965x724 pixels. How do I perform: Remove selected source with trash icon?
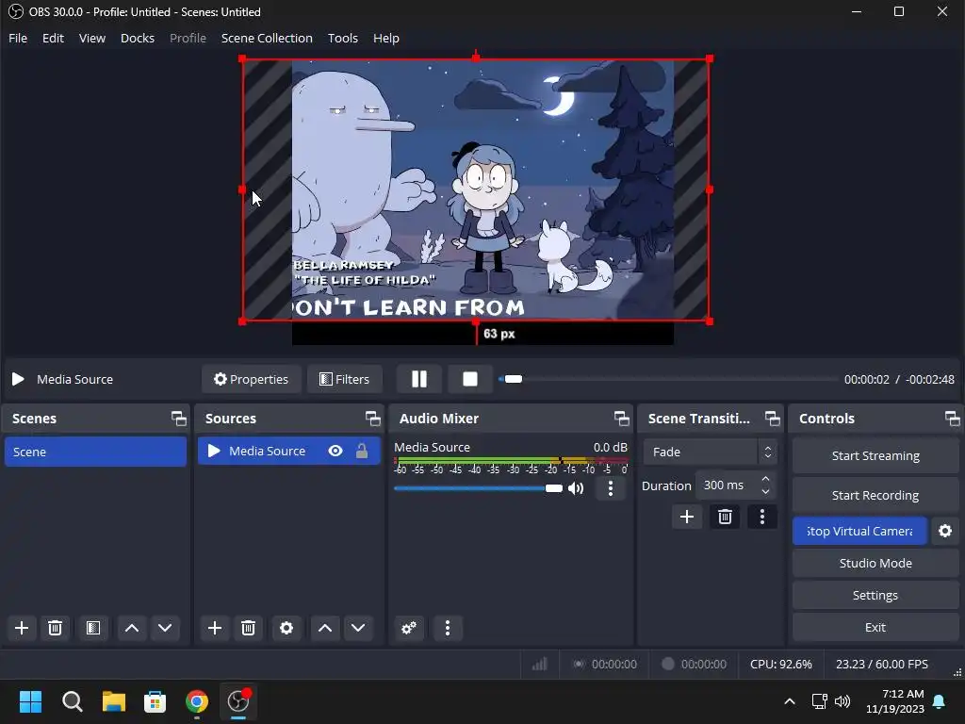[x=248, y=628]
